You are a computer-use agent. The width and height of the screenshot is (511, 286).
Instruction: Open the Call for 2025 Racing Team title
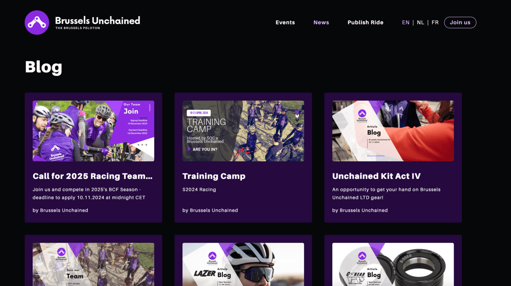coord(92,176)
